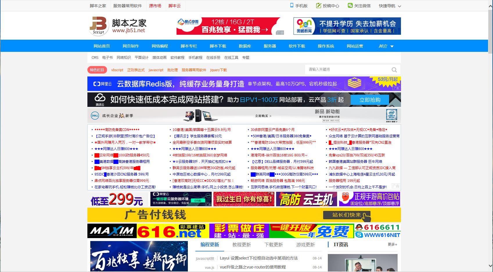Open 服务器 navigation item

270,46
